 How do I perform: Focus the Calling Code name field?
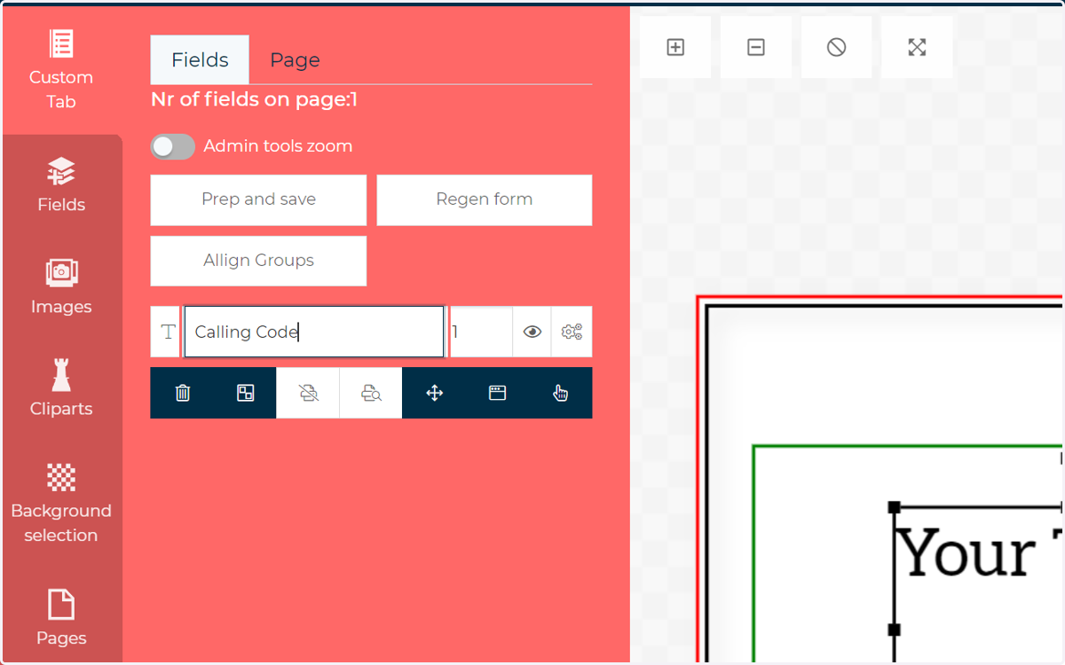(x=314, y=332)
